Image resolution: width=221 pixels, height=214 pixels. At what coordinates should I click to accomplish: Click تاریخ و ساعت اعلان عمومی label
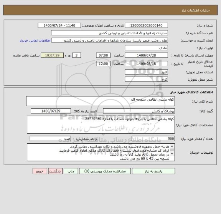[103, 26]
